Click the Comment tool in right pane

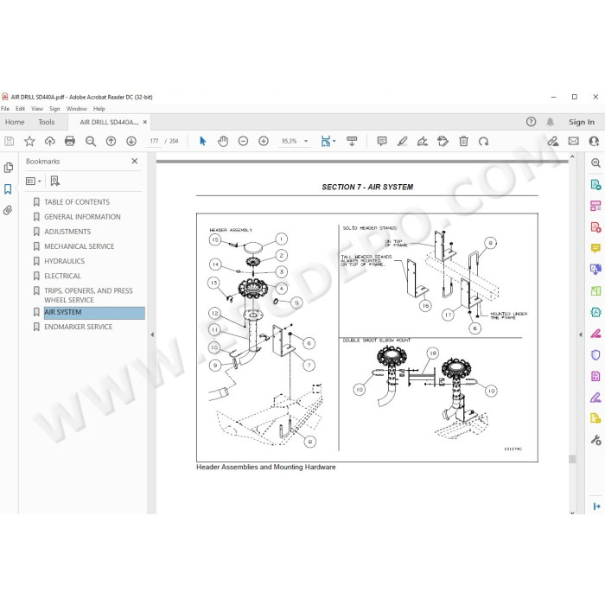point(595,248)
